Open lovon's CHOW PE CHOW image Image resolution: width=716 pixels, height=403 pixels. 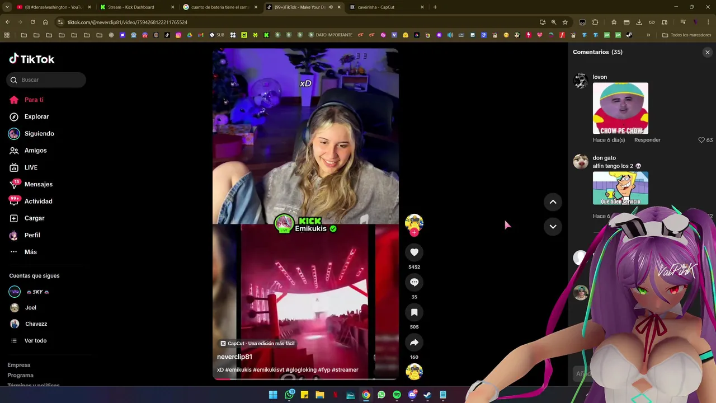pyautogui.click(x=620, y=109)
